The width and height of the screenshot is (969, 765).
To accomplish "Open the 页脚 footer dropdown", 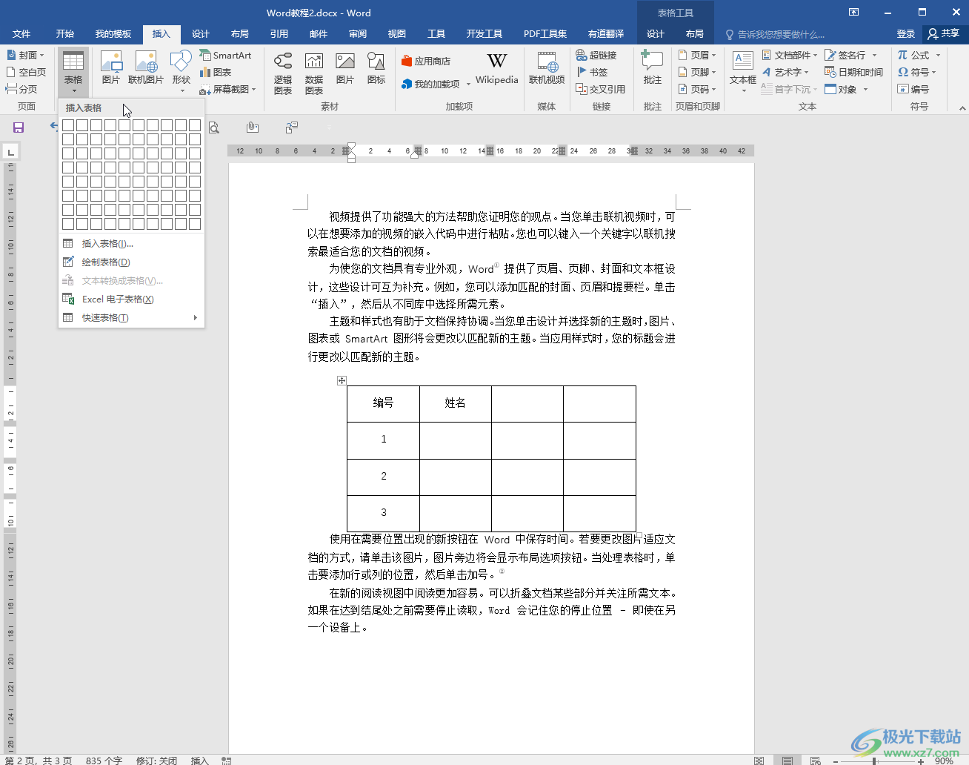I will tap(697, 73).
